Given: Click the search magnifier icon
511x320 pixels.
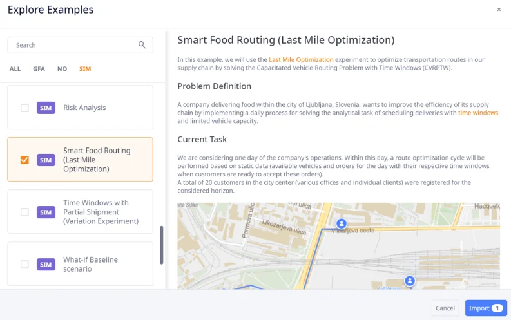Looking at the screenshot, I should click(142, 45).
